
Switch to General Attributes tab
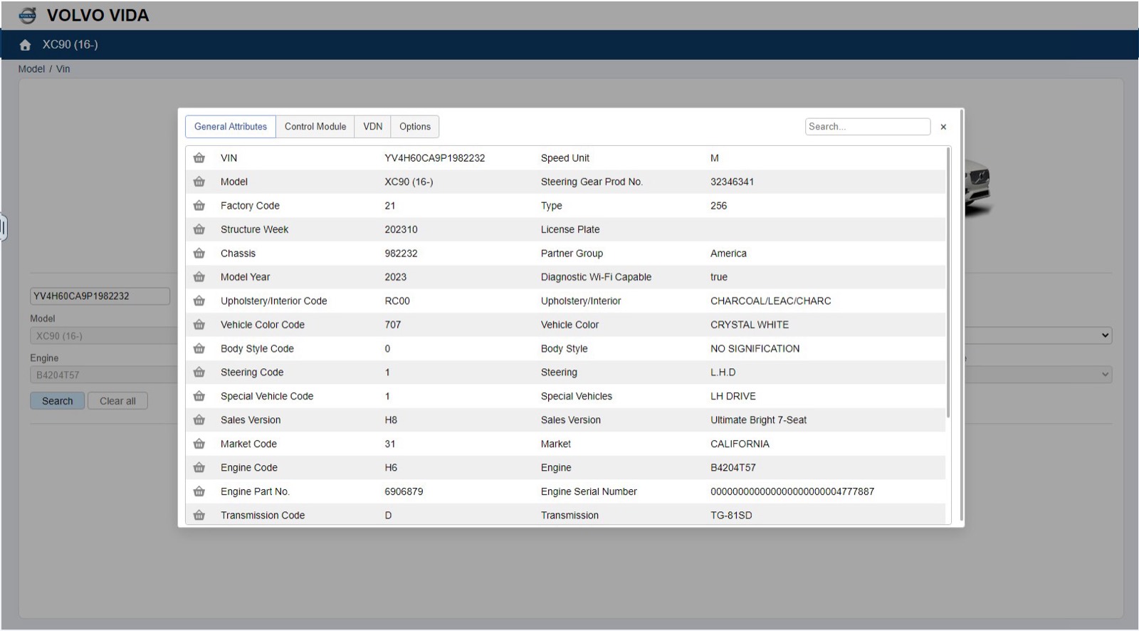[x=231, y=127]
